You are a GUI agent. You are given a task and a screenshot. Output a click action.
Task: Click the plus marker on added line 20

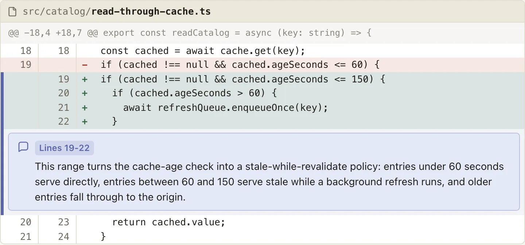tap(85, 93)
